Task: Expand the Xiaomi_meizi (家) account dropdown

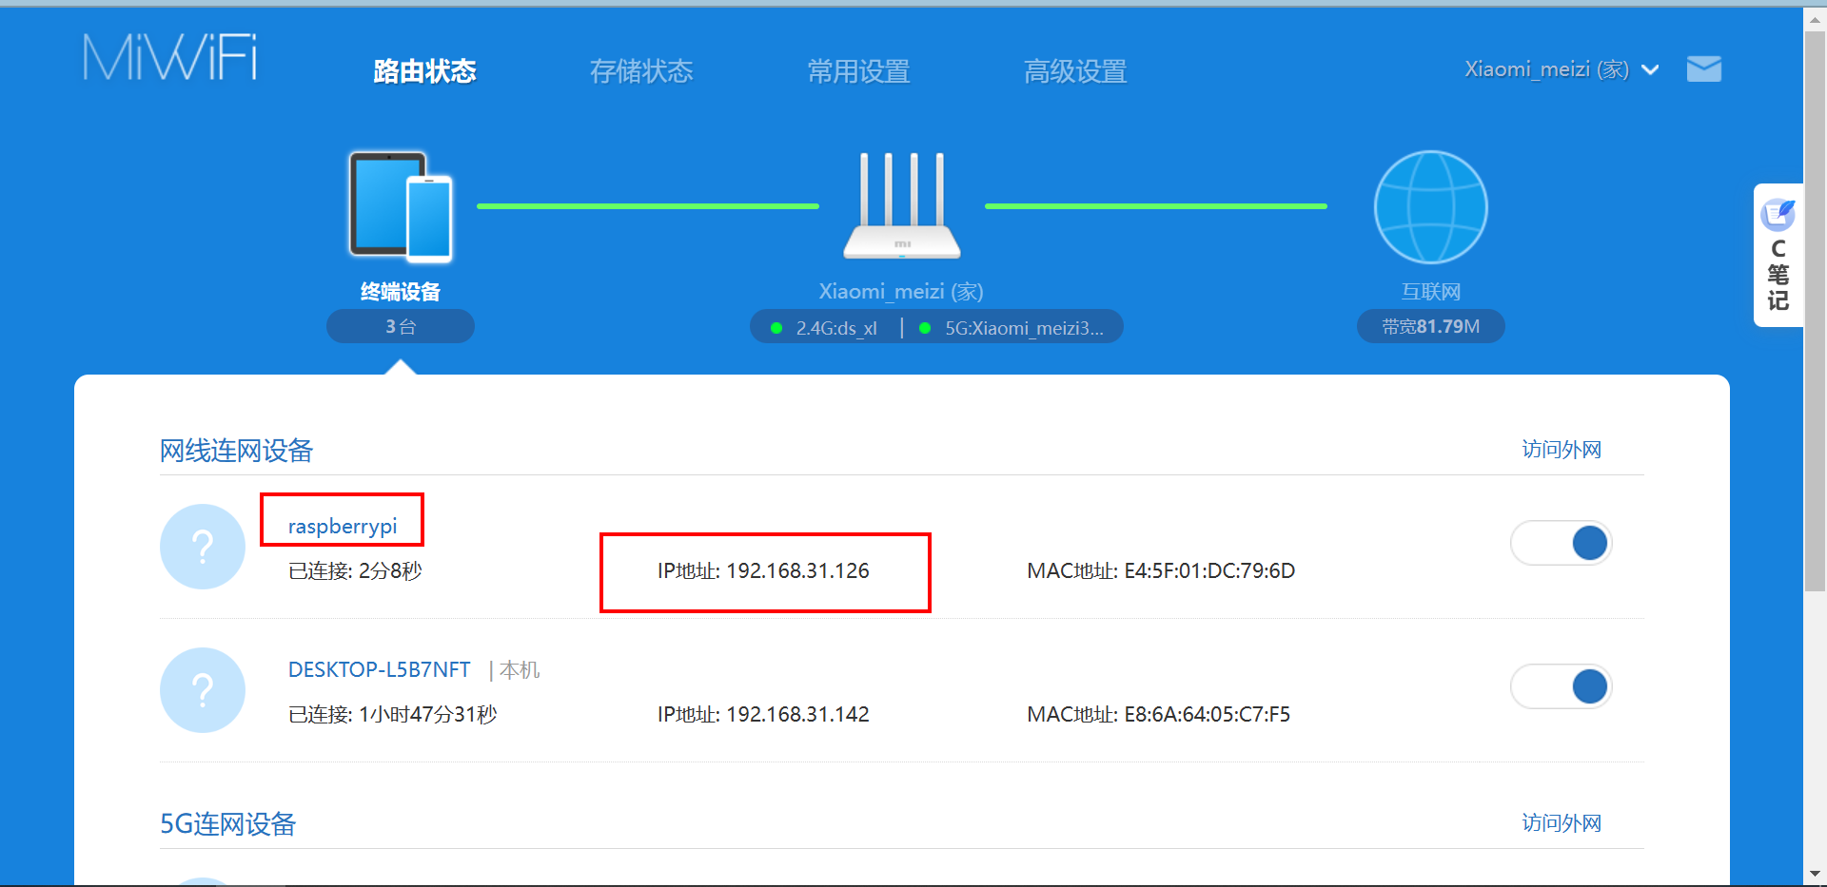Action: pos(1562,69)
